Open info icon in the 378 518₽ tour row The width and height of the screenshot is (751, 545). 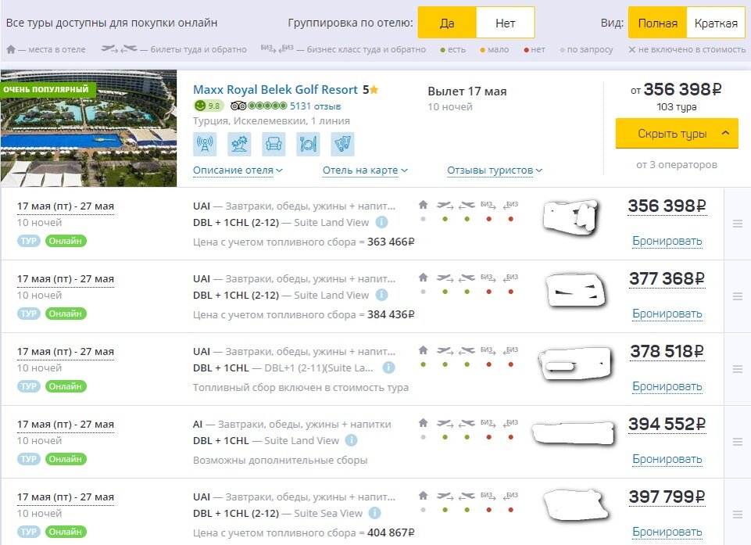[x=388, y=368]
